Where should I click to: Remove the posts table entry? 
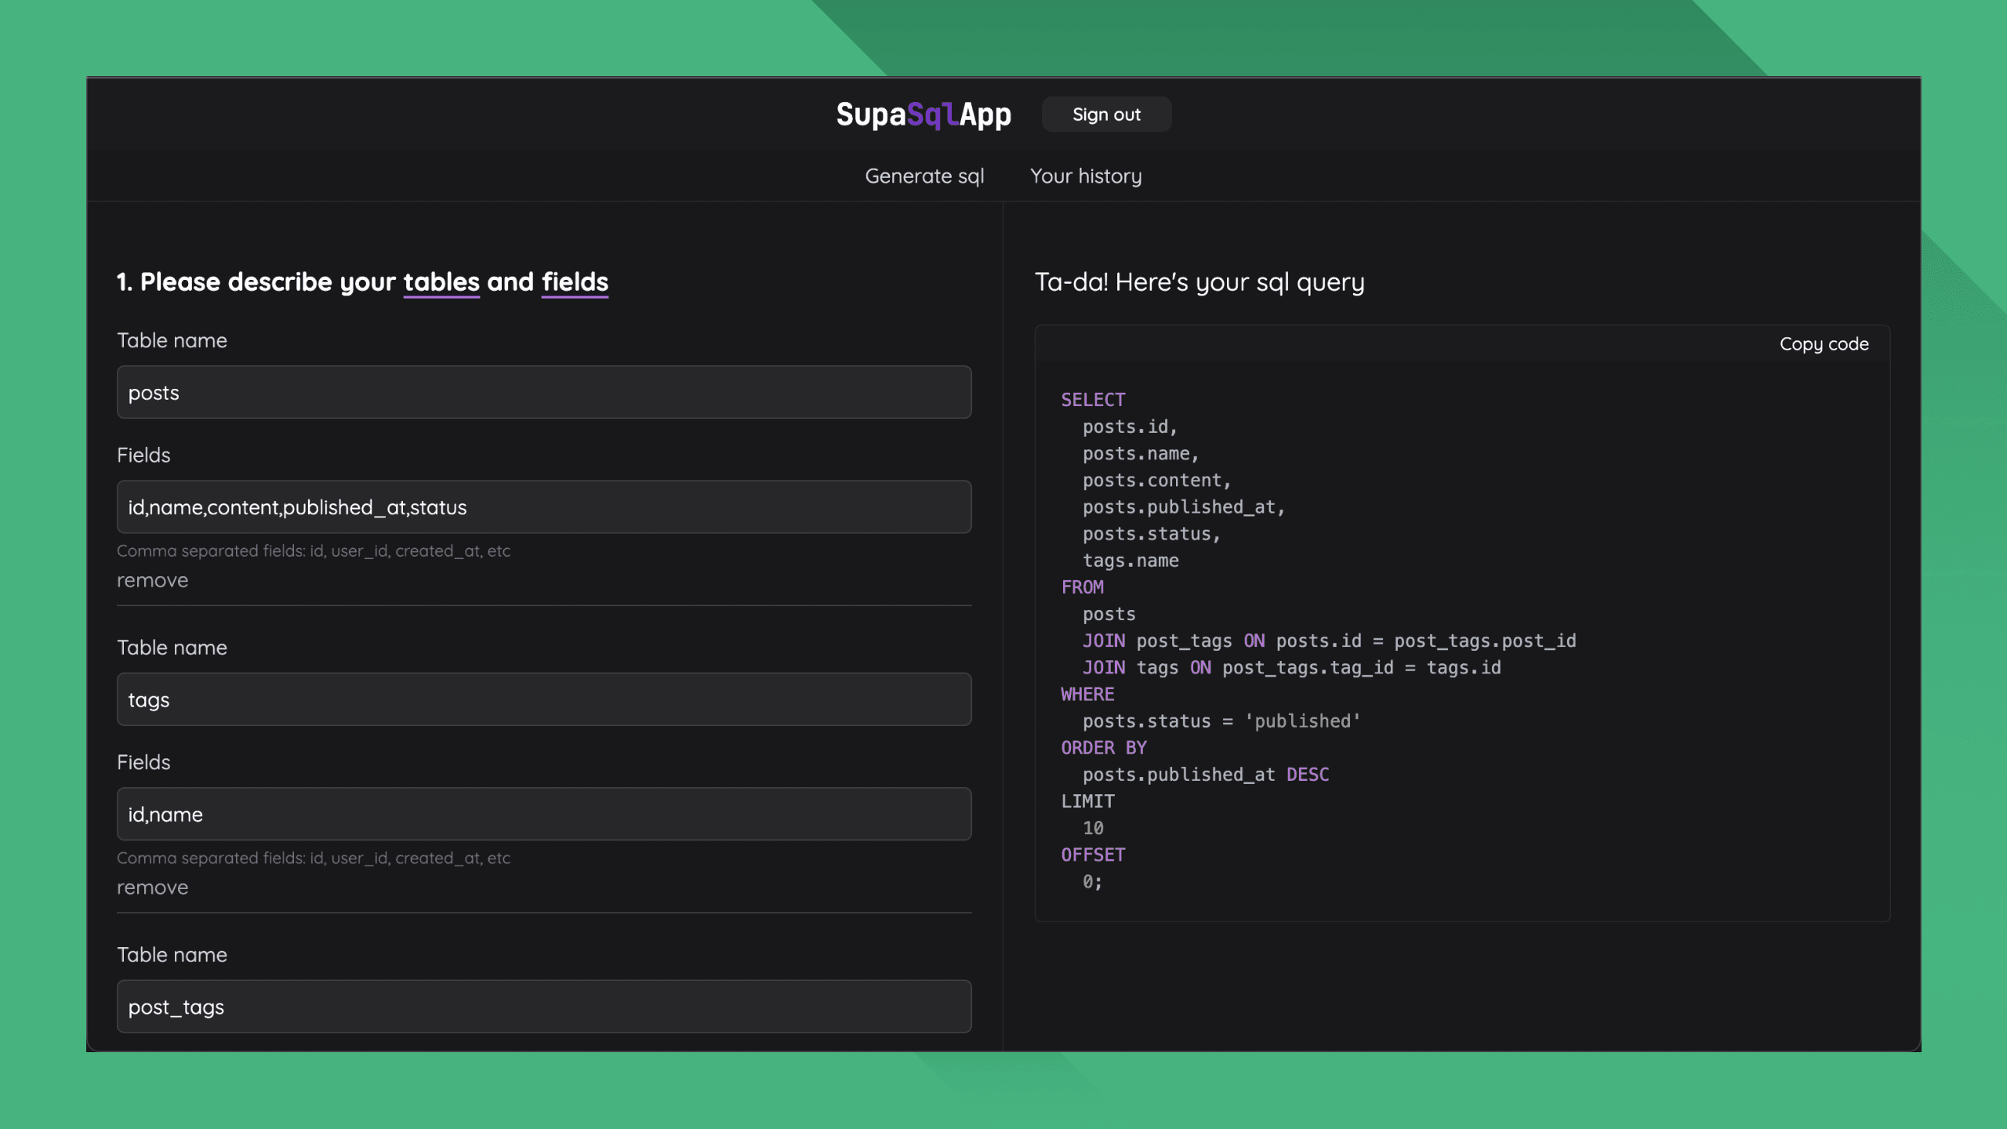(x=152, y=580)
